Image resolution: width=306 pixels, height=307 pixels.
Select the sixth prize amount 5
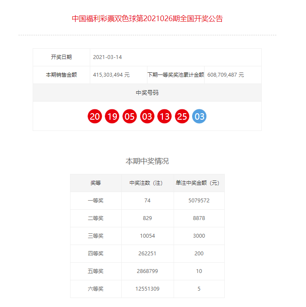pyautogui.click(x=199, y=289)
